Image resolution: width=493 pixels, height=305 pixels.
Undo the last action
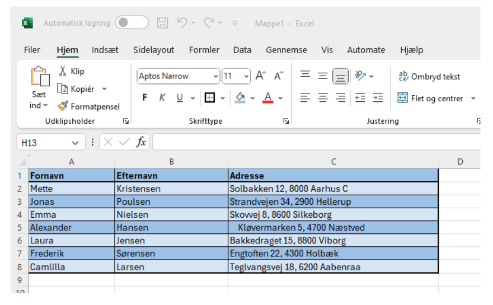click(x=182, y=22)
